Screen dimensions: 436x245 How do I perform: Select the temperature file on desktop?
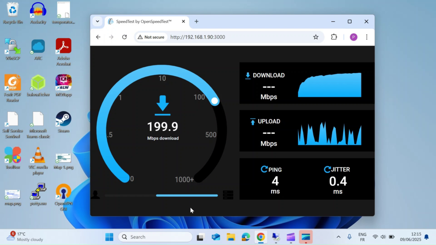click(x=63, y=13)
